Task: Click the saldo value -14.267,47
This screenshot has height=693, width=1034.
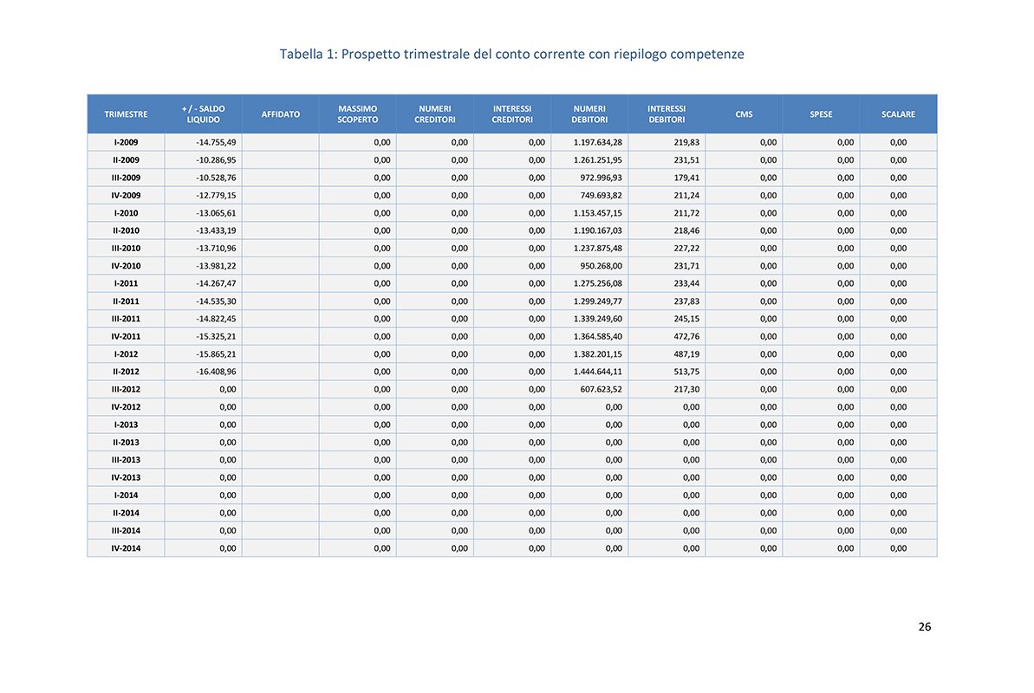Action: (216, 283)
